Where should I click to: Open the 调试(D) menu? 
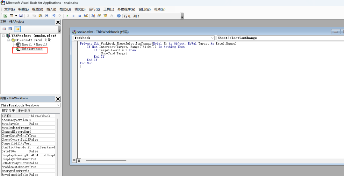click(80, 9)
